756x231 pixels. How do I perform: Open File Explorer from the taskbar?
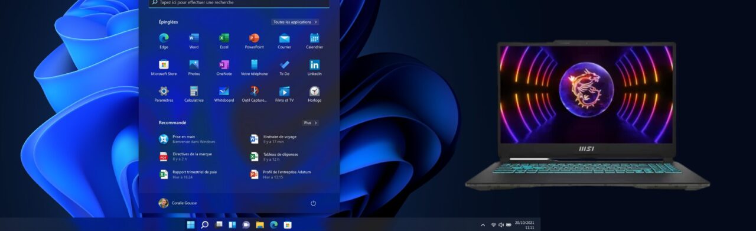[x=260, y=225]
